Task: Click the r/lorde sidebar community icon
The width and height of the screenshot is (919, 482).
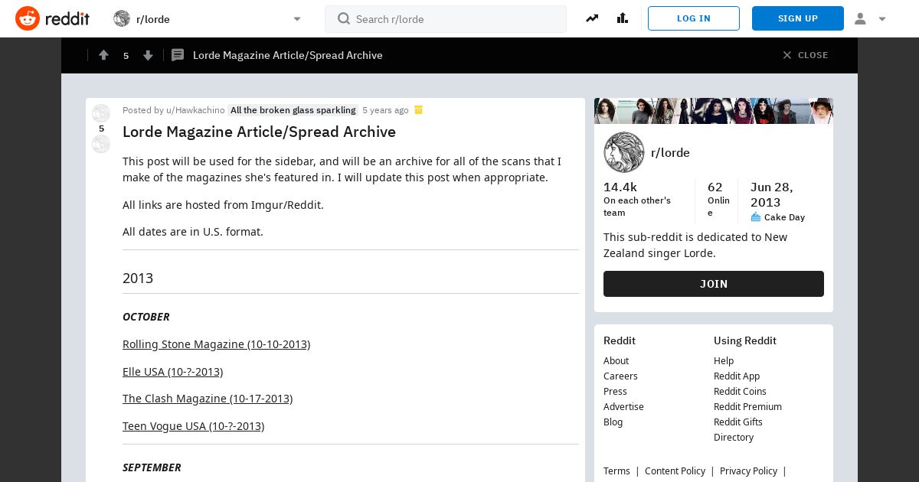Action: [x=624, y=152]
